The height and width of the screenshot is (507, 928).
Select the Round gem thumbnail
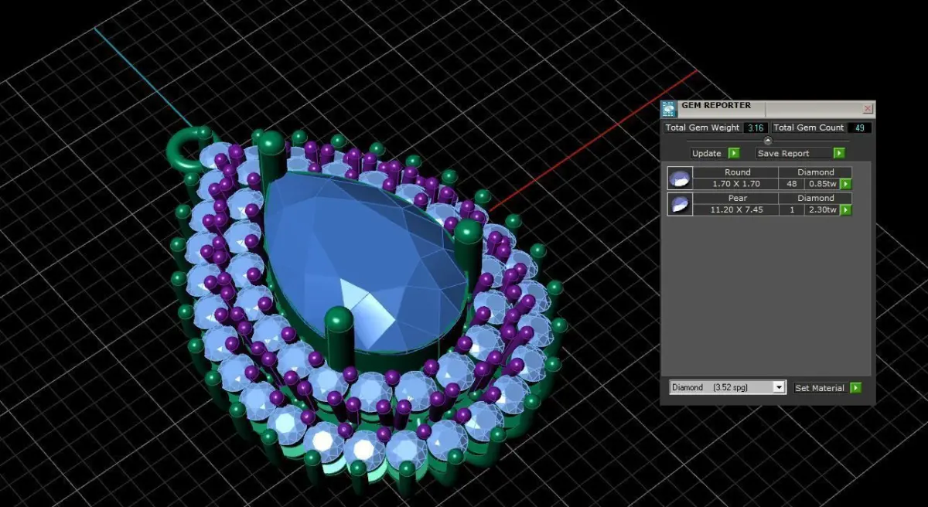coord(679,179)
